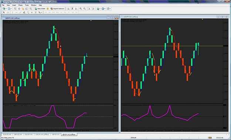Select the trendline drawing tool
The image size is (231, 140).
pos(20,12)
